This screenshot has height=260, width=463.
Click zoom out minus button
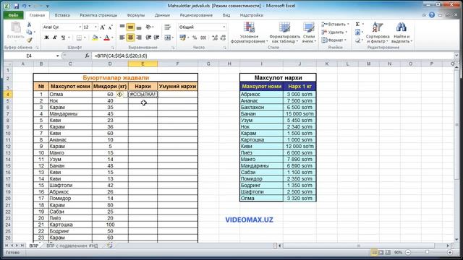(408, 252)
